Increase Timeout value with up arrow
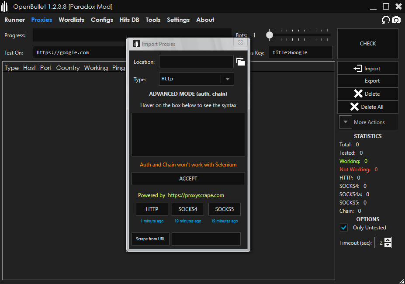The height and width of the screenshot is (284, 405). tap(388, 240)
